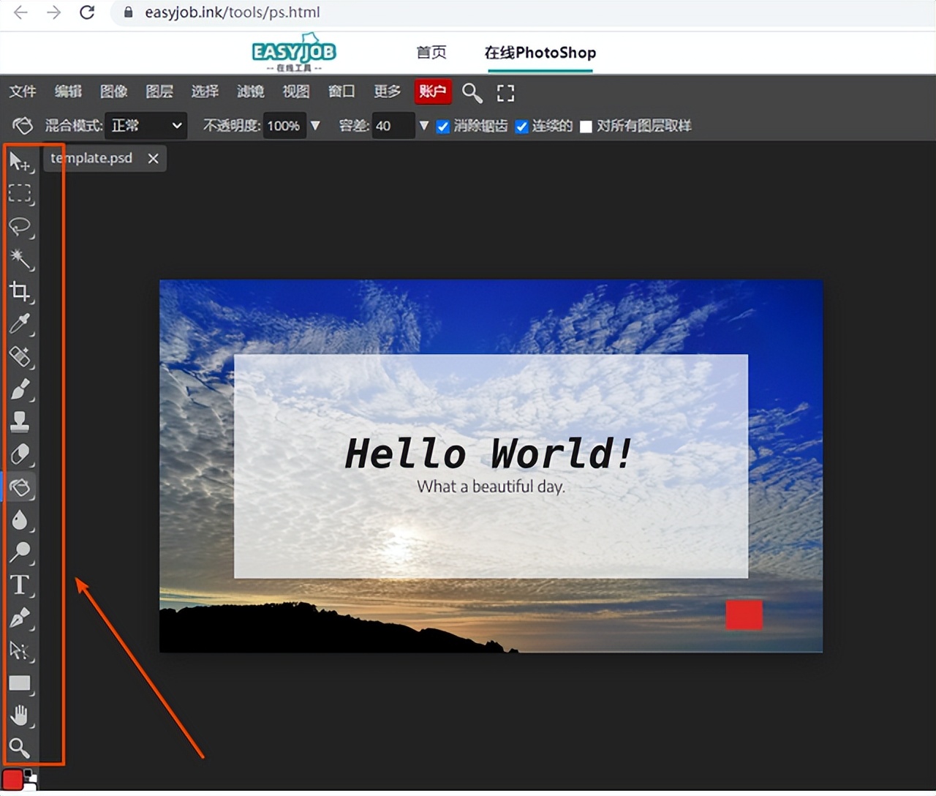936x796 pixels.
Task: Select the Zoom tool
Action: 20,748
